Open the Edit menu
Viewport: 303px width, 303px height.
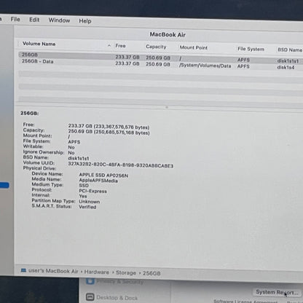(x=34, y=20)
